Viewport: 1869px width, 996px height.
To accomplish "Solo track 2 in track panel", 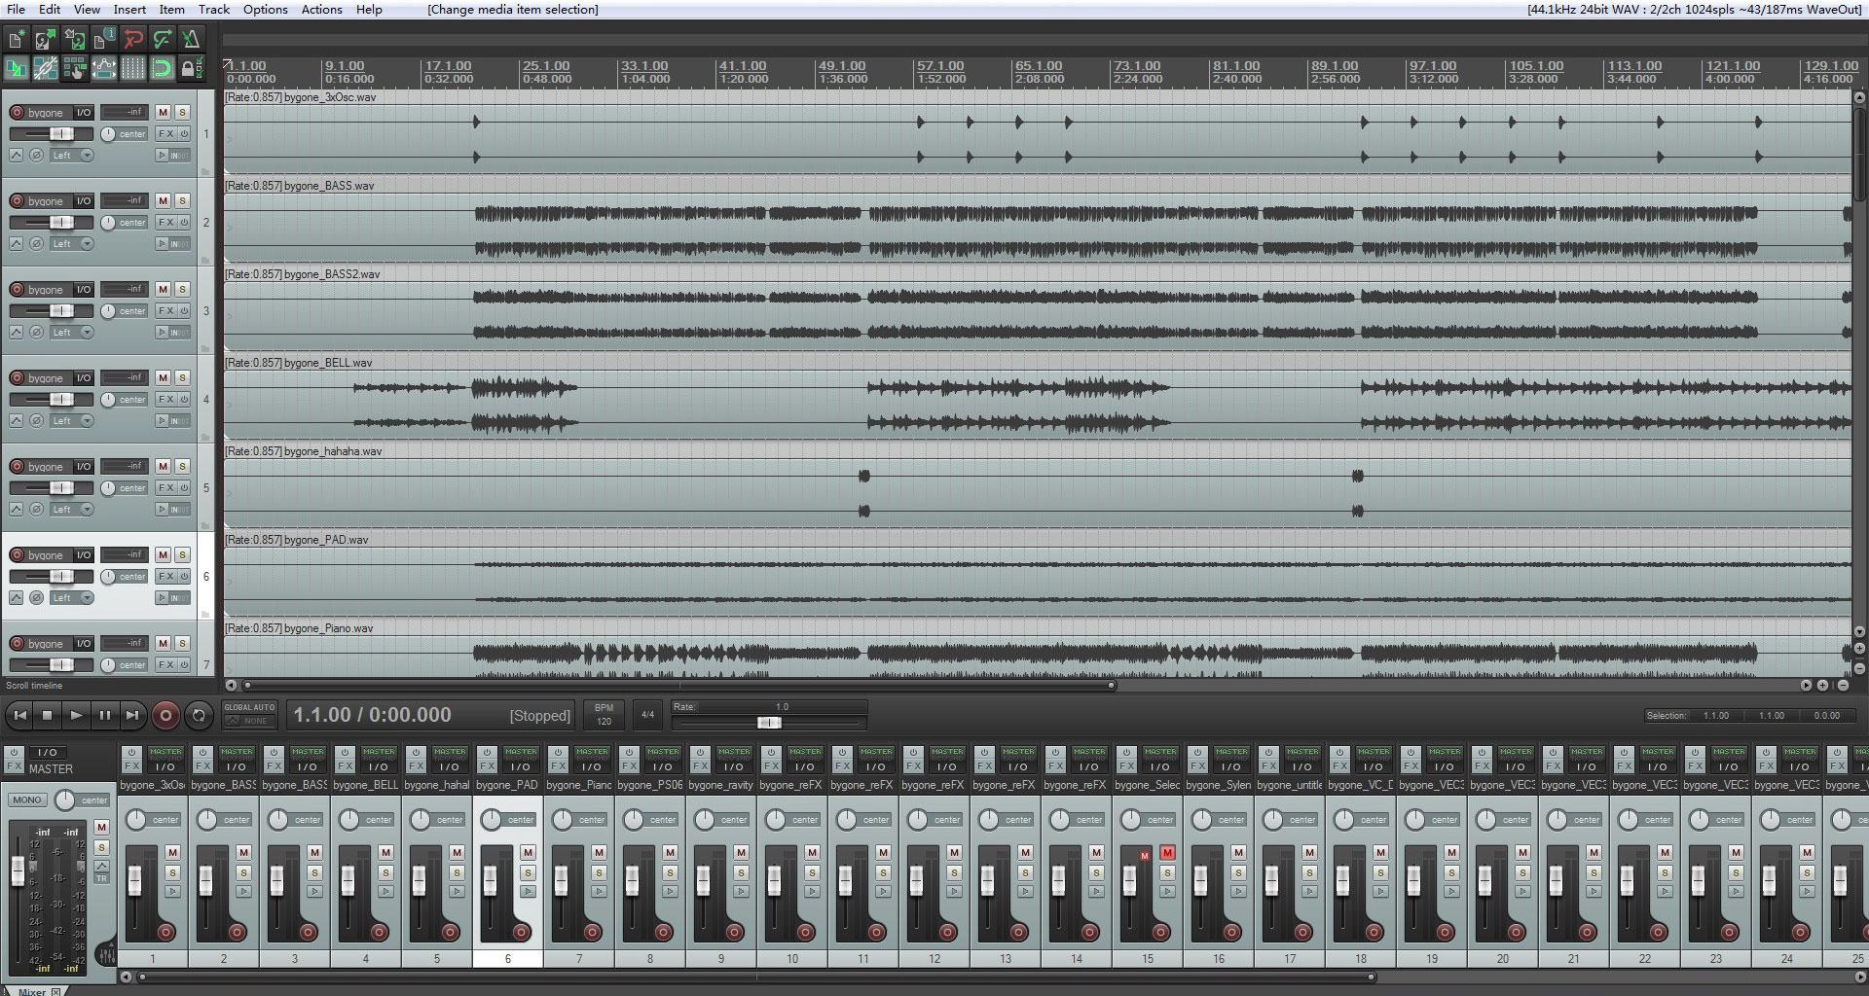I will pos(182,201).
